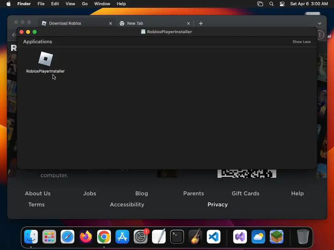Minimize the RobloxPlayerInstaller window
The image size is (334, 250).
tap(28, 32)
